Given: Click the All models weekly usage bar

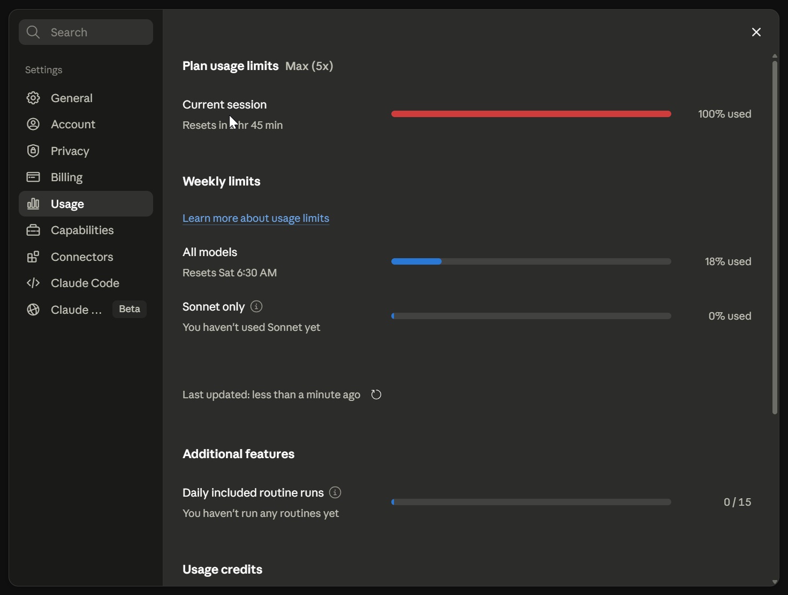Looking at the screenshot, I should point(531,261).
